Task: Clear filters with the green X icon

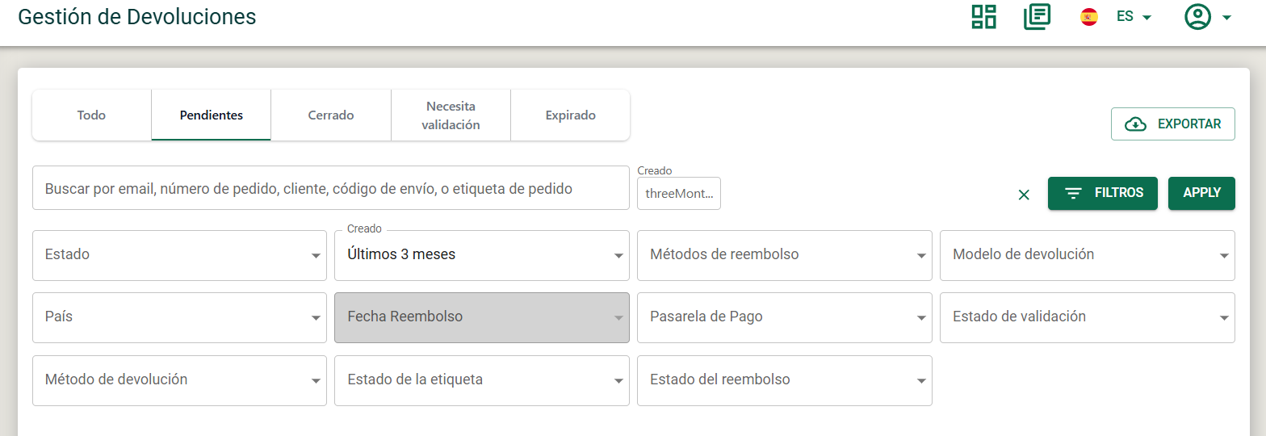Action: tap(1024, 194)
